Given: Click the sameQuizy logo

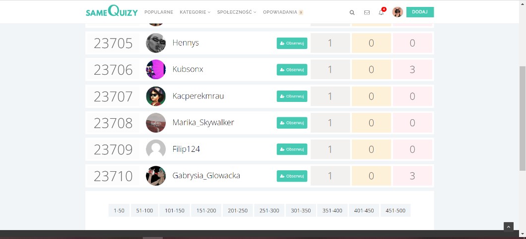Looking at the screenshot, I should [x=112, y=11].
